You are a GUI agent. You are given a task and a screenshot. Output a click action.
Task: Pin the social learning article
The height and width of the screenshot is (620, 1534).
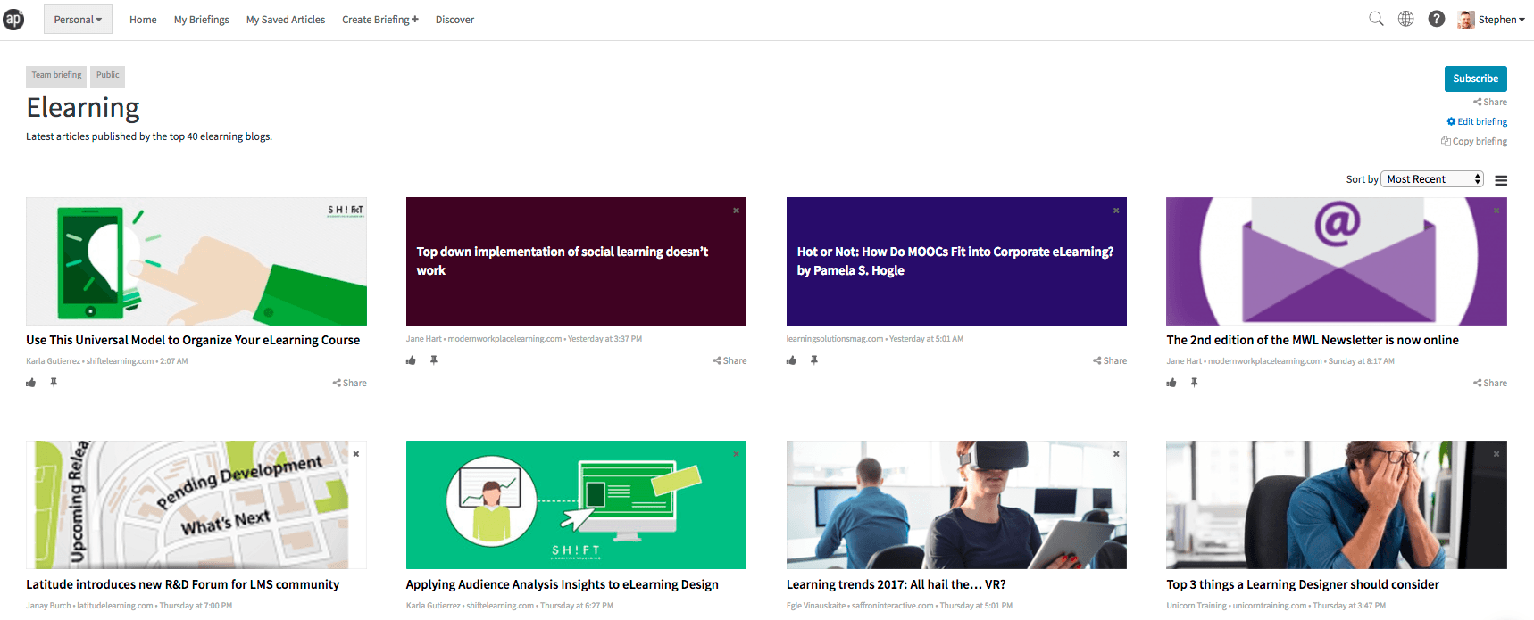434,360
